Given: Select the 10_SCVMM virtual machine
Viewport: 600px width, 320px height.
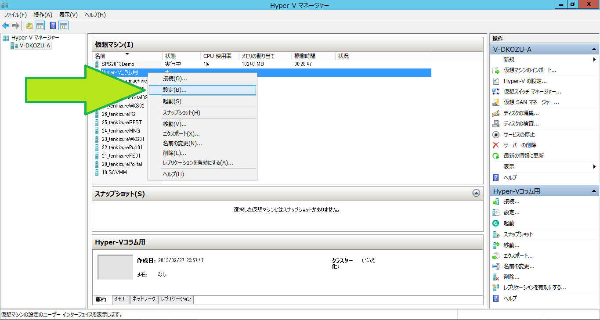Looking at the screenshot, I should click(114, 173).
